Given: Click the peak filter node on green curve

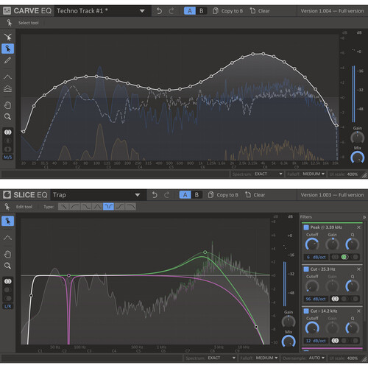Looking at the screenshot, I should [205, 252].
